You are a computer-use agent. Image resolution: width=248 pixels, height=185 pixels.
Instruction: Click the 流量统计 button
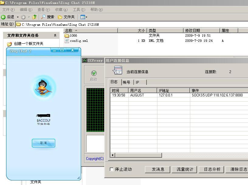click(x=184, y=170)
